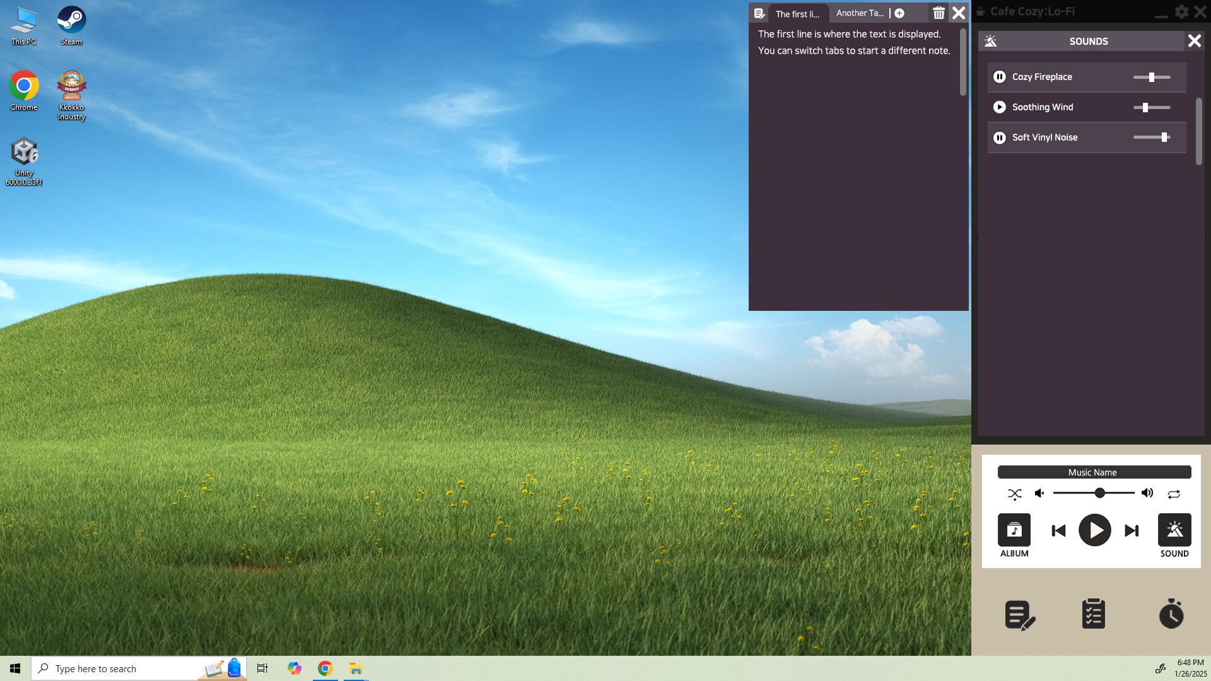Open the timer stopwatch icon
1211x681 pixels.
(1171, 614)
